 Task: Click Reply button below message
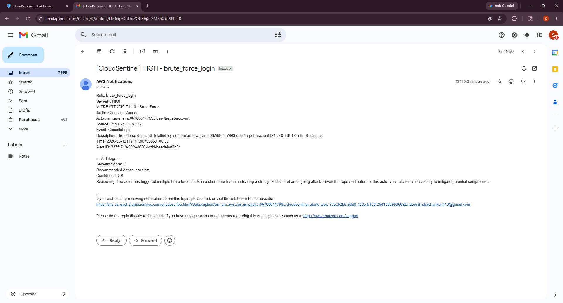[x=111, y=240]
